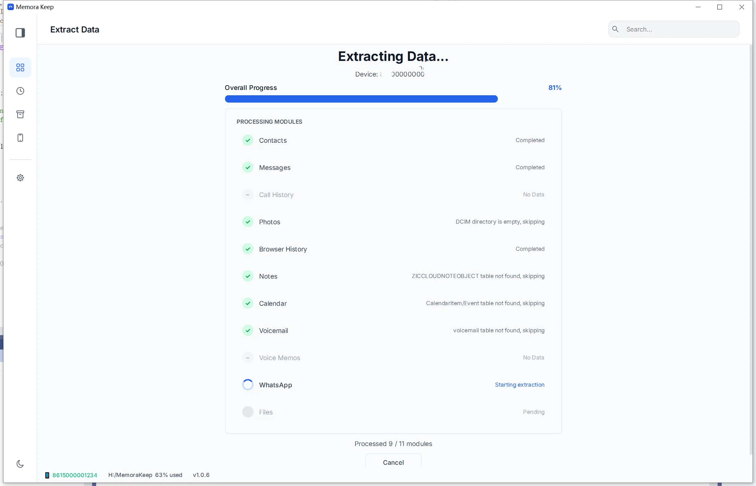Click the connected device icon in status bar
The image size is (756, 486).
[x=47, y=475]
